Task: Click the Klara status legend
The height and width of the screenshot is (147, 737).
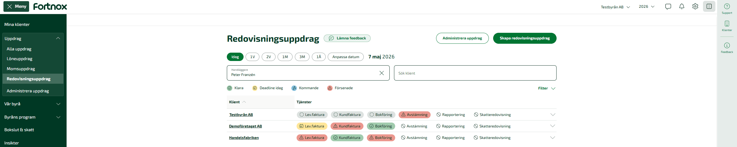Action: click(x=235, y=88)
